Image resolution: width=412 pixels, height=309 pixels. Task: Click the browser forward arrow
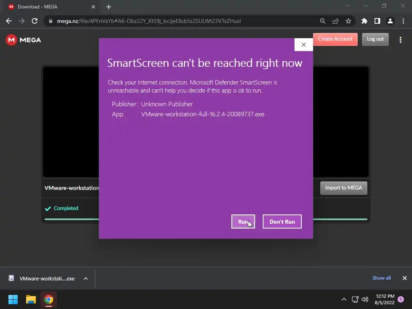pyautogui.click(x=22, y=21)
